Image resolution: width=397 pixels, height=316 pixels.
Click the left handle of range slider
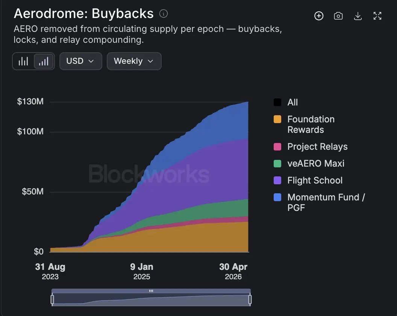[52, 299]
